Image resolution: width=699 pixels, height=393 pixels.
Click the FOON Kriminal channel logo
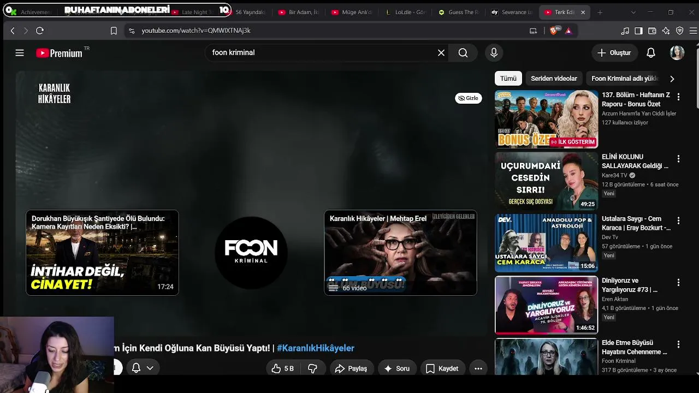click(x=251, y=253)
